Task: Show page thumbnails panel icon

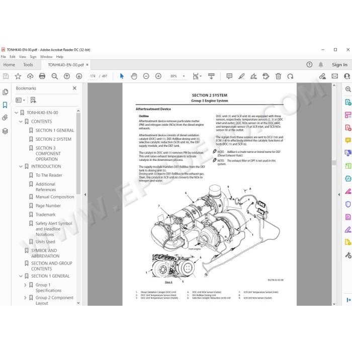Action: tap(5, 92)
